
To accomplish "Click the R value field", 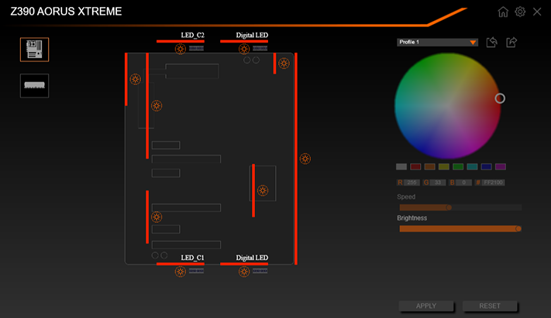I will click(x=412, y=183).
